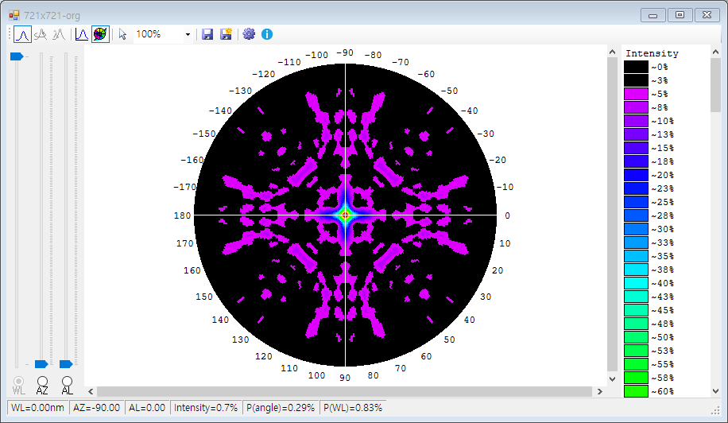Click the center peak of the polar plot
The height and width of the screenshot is (423, 728).
coord(345,215)
